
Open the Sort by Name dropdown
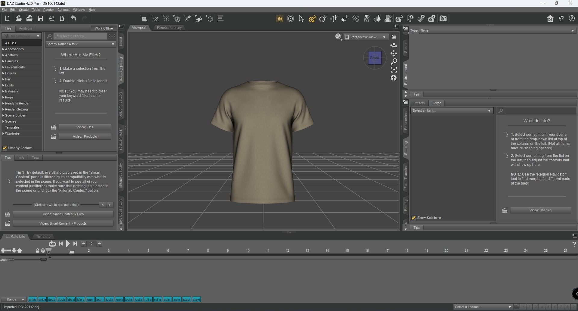(x=81, y=44)
